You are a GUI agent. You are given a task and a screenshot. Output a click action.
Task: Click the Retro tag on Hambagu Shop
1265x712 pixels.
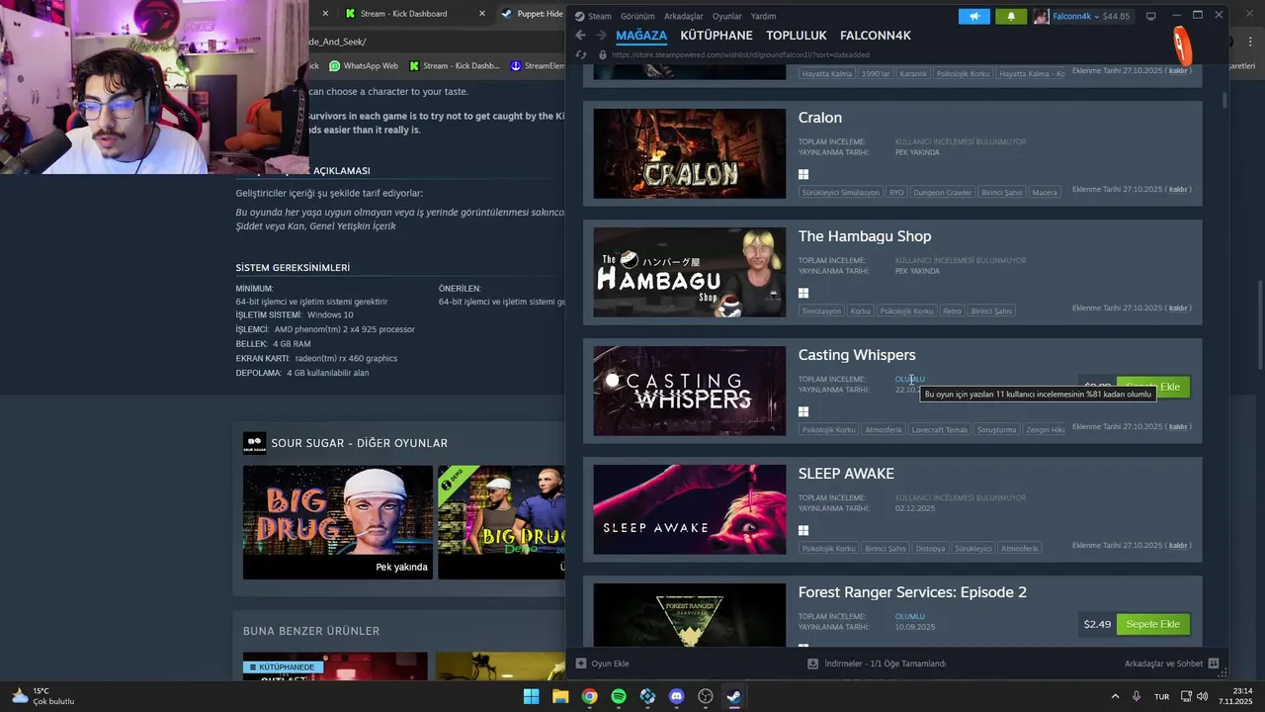click(x=952, y=311)
